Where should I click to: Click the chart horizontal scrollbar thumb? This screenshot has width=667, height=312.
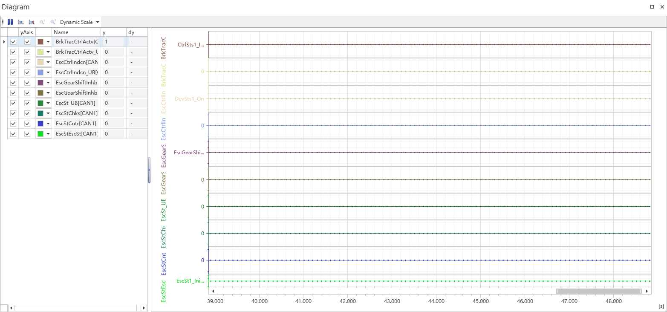pos(598,291)
